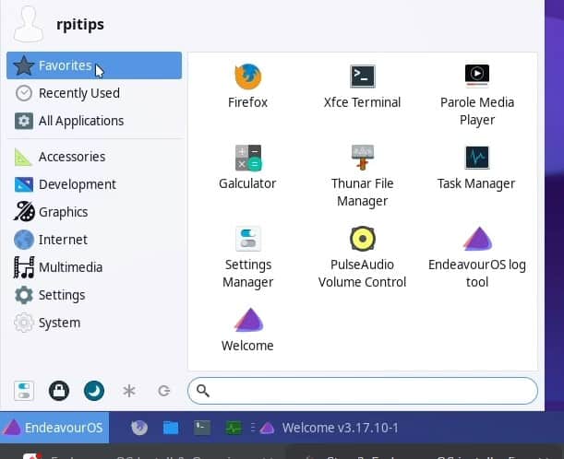Viewport: 564px width, 459px height.
Task: Open Settings Manager from favorites grid
Action: [247, 257]
